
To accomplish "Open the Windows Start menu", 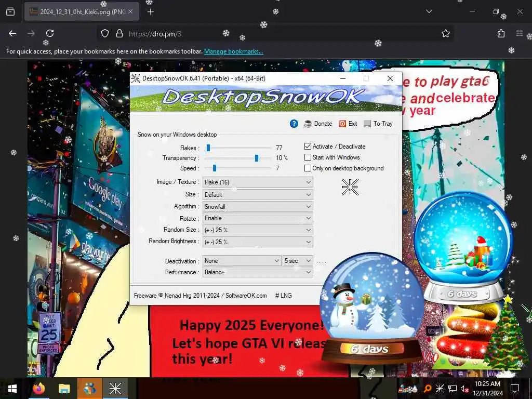I will (12, 389).
